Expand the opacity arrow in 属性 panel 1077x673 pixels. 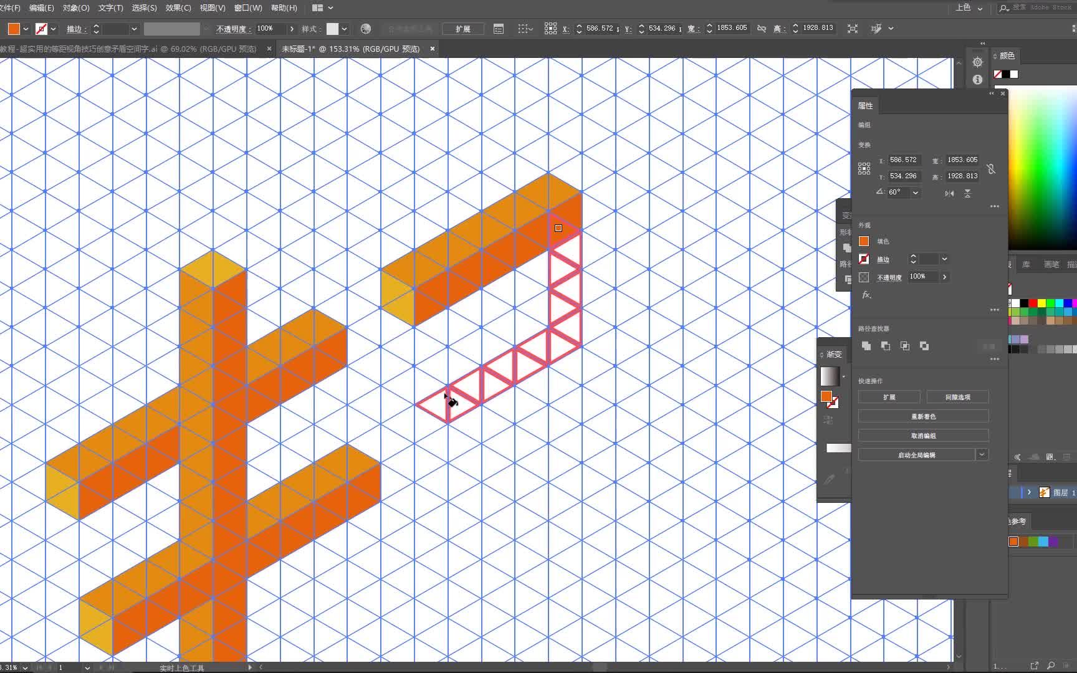944,277
